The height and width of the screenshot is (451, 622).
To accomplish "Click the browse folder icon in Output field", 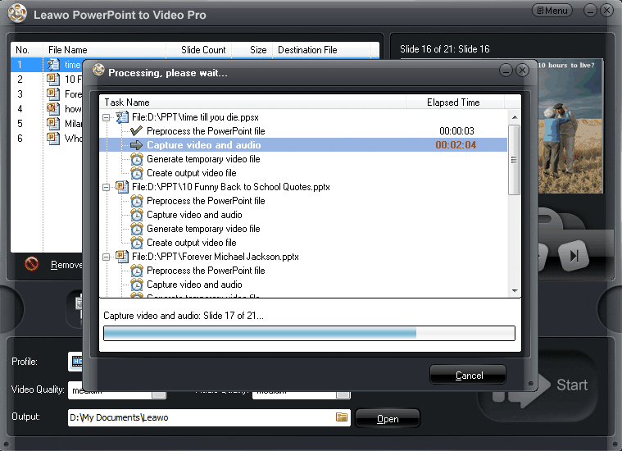I will [342, 417].
